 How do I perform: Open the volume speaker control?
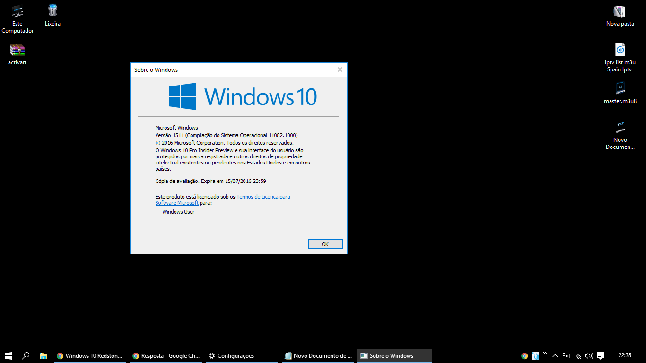point(589,356)
